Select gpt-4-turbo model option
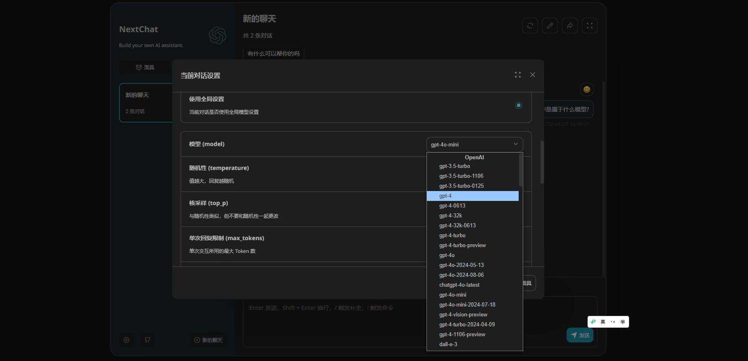The height and width of the screenshot is (361, 748). coord(473,236)
